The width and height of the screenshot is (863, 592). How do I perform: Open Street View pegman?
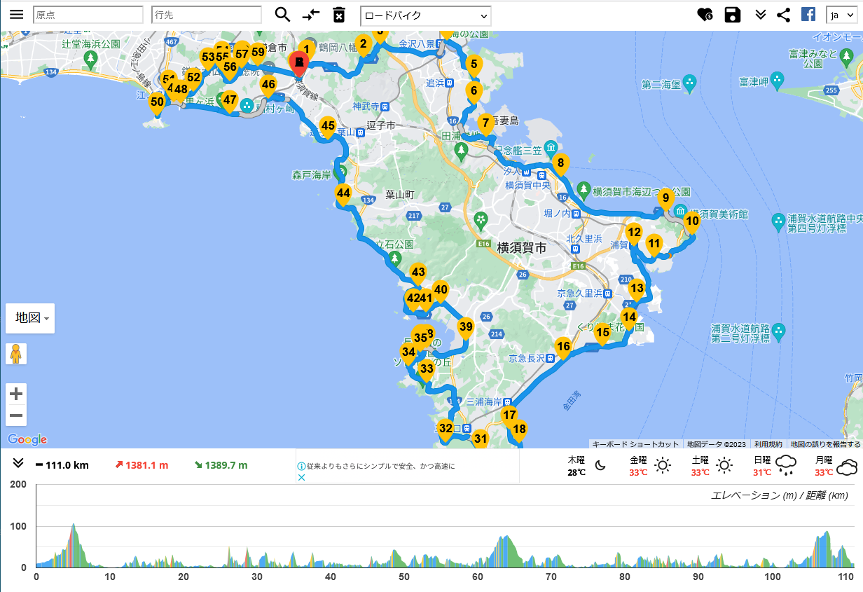coord(16,354)
